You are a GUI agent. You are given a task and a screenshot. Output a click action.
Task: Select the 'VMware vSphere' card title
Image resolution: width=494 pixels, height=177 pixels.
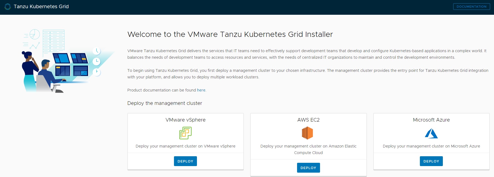coord(185,120)
